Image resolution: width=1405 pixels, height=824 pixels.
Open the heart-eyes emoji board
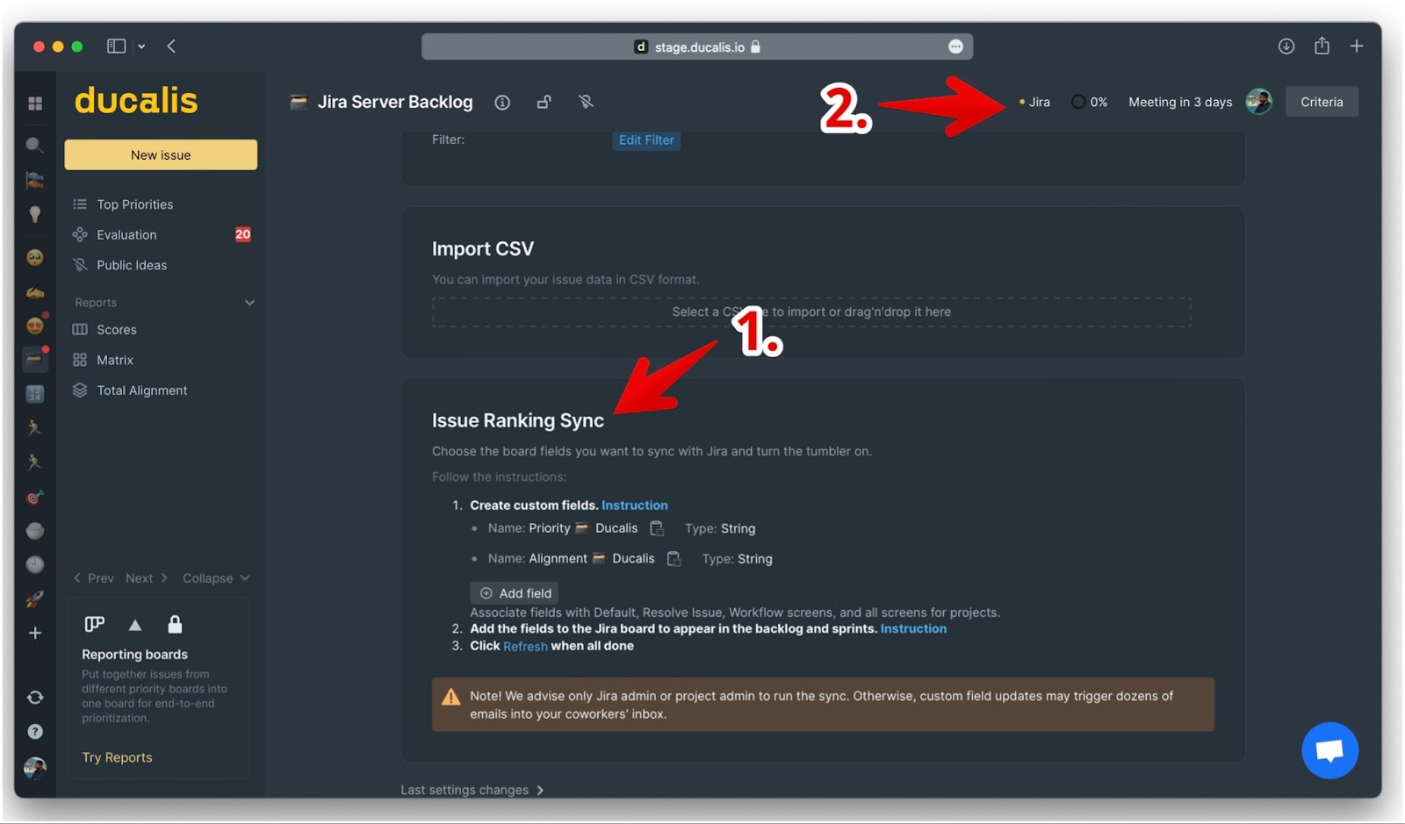35,326
